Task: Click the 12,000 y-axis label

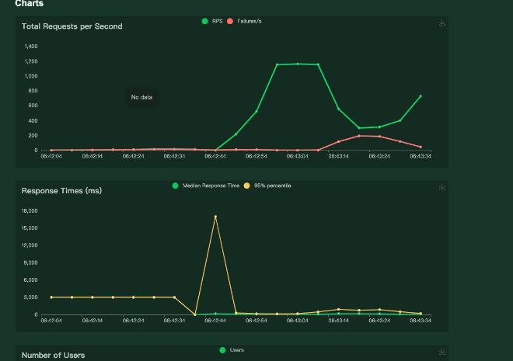Action: pyautogui.click(x=30, y=245)
